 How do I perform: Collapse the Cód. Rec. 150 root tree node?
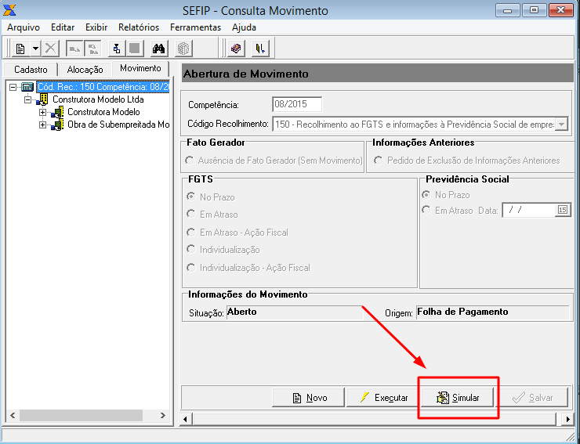tap(13, 87)
